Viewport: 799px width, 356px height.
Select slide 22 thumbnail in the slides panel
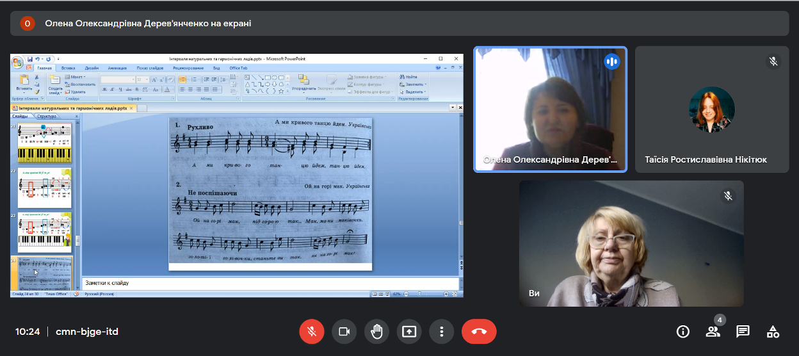pos(45,188)
